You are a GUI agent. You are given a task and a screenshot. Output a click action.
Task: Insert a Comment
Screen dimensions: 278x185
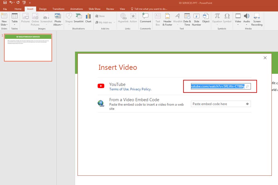click(145, 18)
